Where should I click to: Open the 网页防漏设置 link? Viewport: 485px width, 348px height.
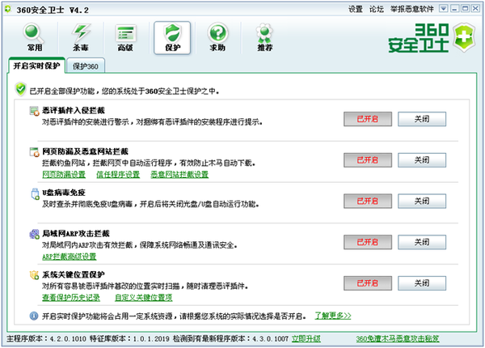point(63,174)
